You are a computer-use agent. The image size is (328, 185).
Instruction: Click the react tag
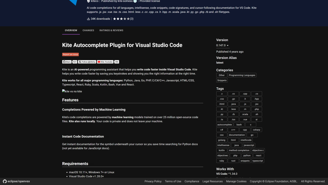tap(258, 156)
